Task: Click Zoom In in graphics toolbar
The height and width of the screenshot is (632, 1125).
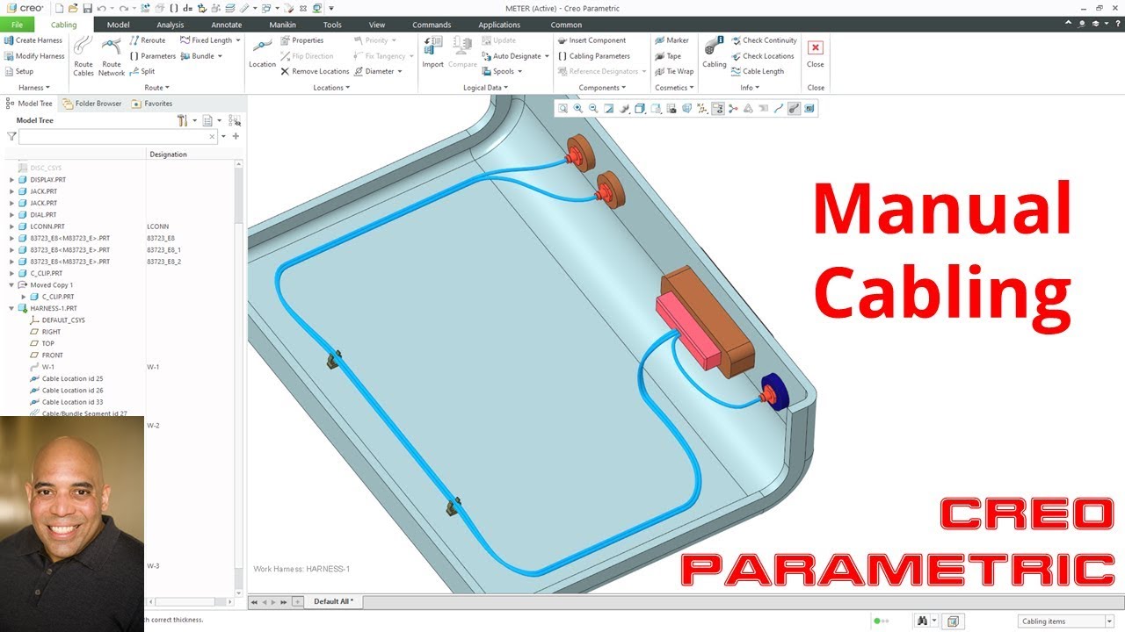Action: point(578,109)
